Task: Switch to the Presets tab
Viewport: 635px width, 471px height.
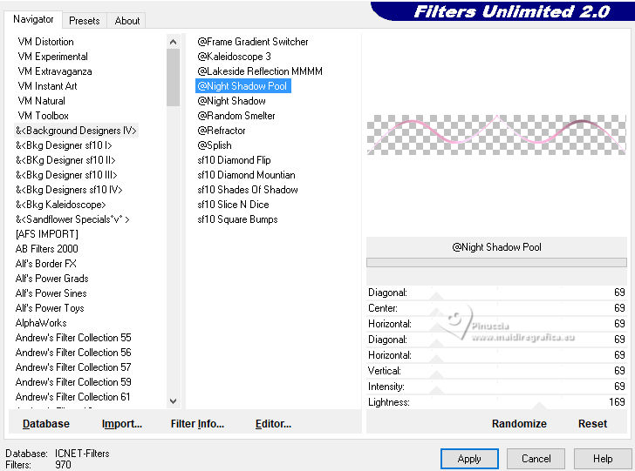Action: pyautogui.click(x=85, y=21)
